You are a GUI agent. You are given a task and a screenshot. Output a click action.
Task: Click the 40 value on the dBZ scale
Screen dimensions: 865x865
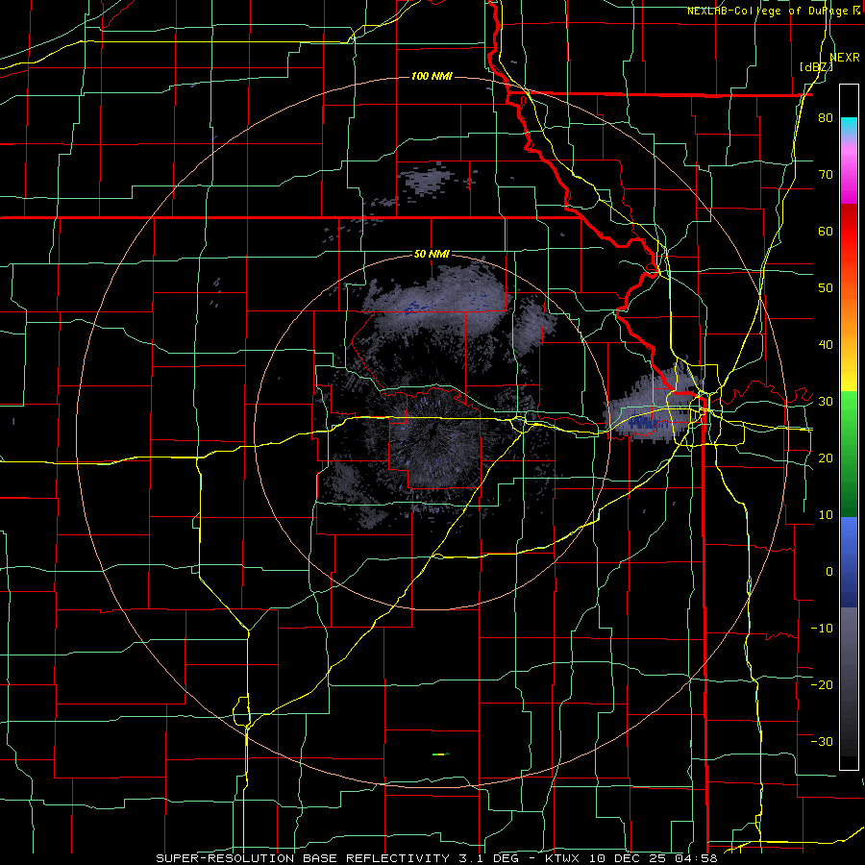pyautogui.click(x=826, y=345)
